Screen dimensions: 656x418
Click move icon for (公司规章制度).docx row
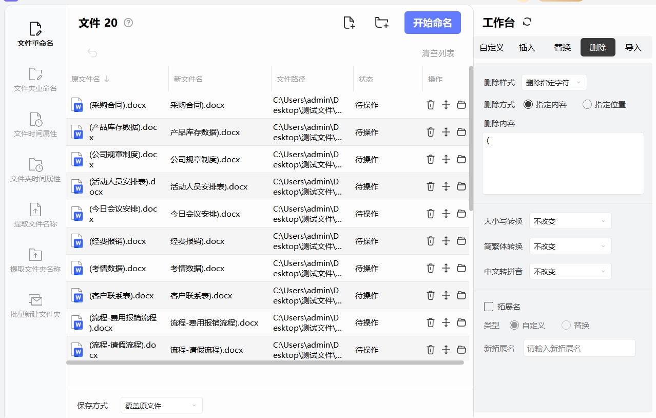point(446,159)
